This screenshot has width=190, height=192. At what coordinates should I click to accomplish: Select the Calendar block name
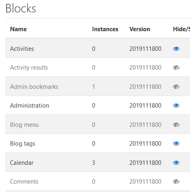[22, 163]
